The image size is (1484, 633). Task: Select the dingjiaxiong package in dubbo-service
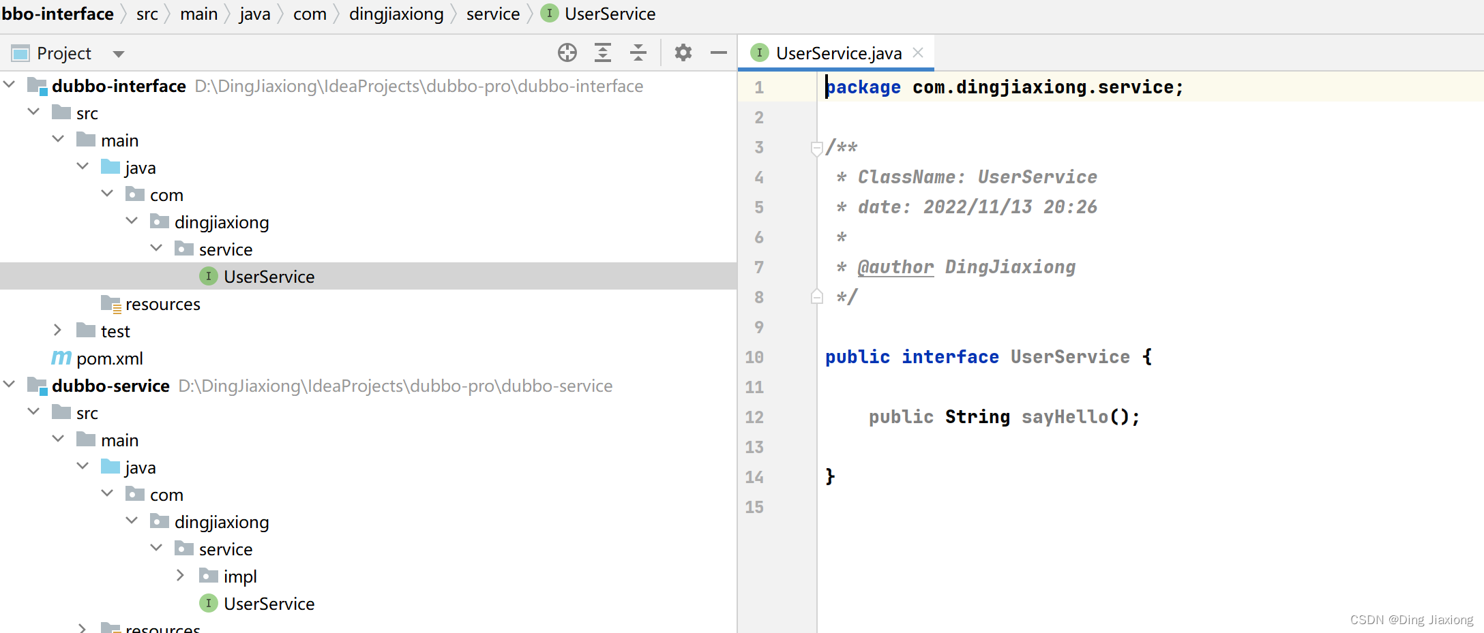tap(222, 522)
